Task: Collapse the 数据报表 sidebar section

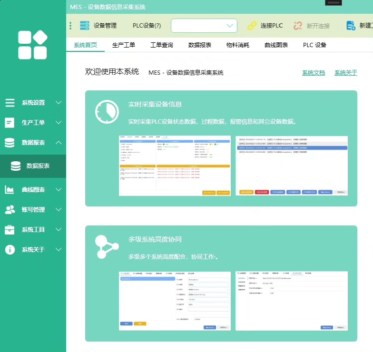Action: click(33, 143)
